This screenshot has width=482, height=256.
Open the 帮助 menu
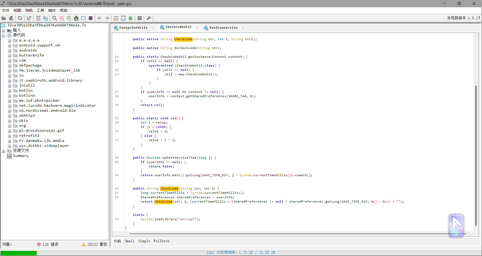pyautogui.click(x=64, y=10)
